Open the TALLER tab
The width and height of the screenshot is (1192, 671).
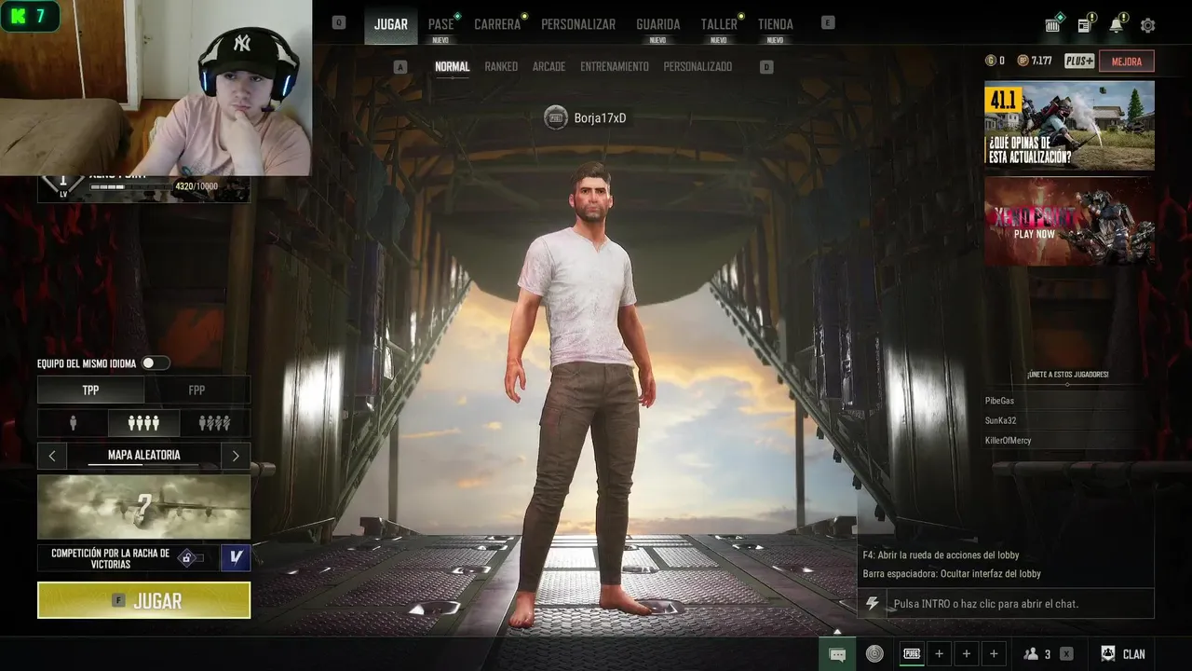pyautogui.click(x=719, y=25)
